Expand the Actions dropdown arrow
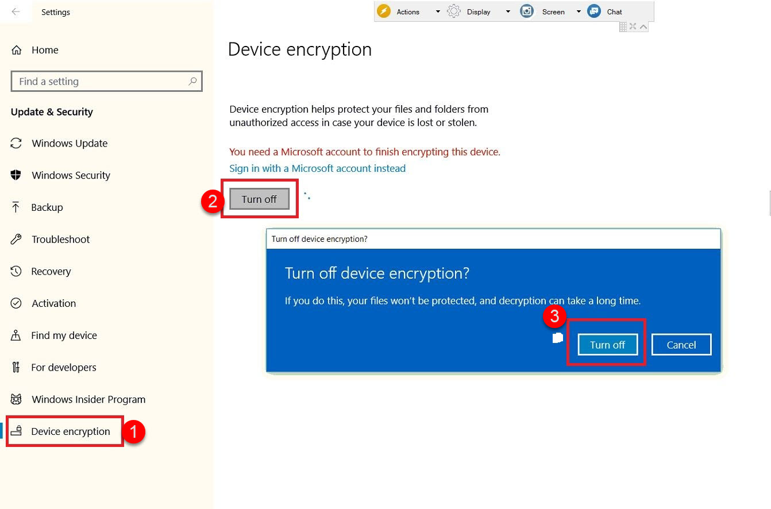The image size is (771, 509). (438, 11)
